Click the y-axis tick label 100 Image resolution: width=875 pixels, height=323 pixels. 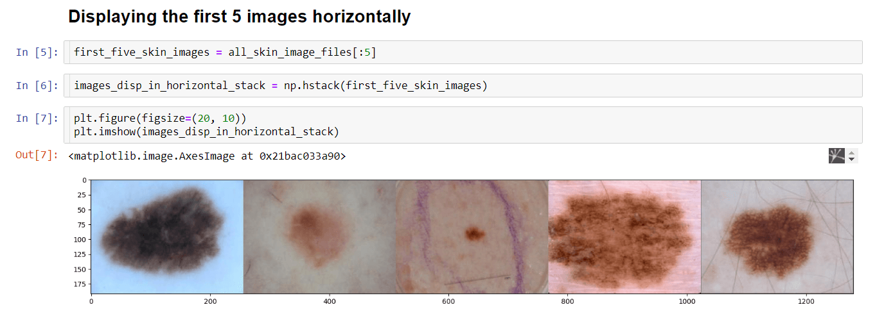(80, 240)
